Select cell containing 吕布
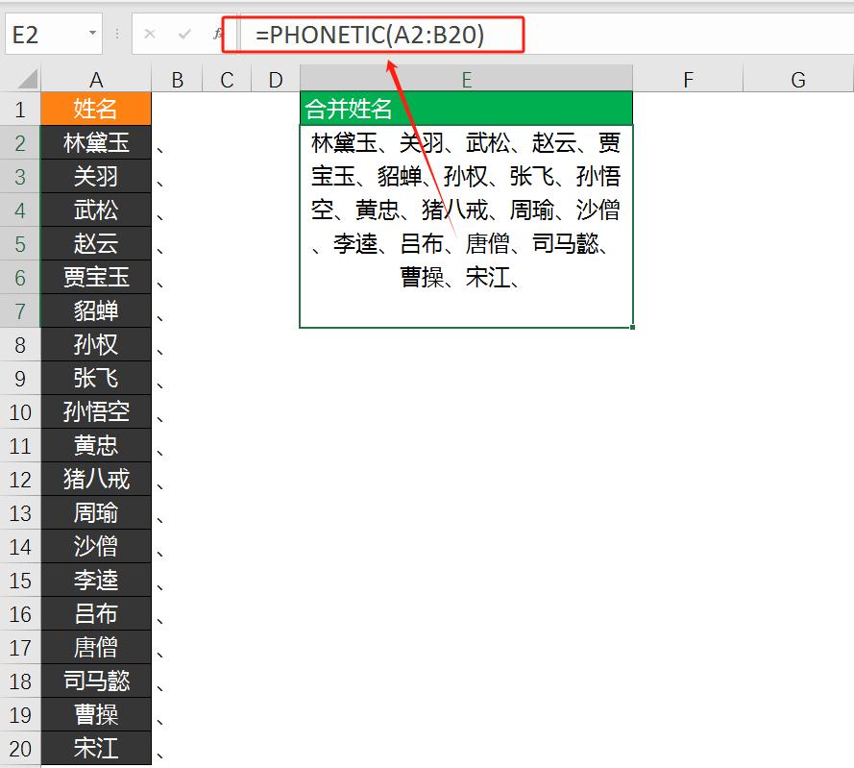The width and height of the screenshot is (854, 768). pyautogui.click(x=96, y=614)
